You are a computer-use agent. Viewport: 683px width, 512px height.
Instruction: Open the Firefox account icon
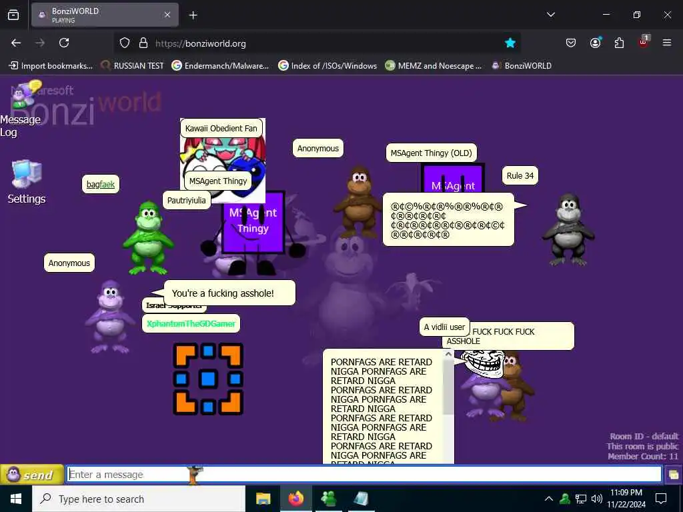click(x=595, y=43)
